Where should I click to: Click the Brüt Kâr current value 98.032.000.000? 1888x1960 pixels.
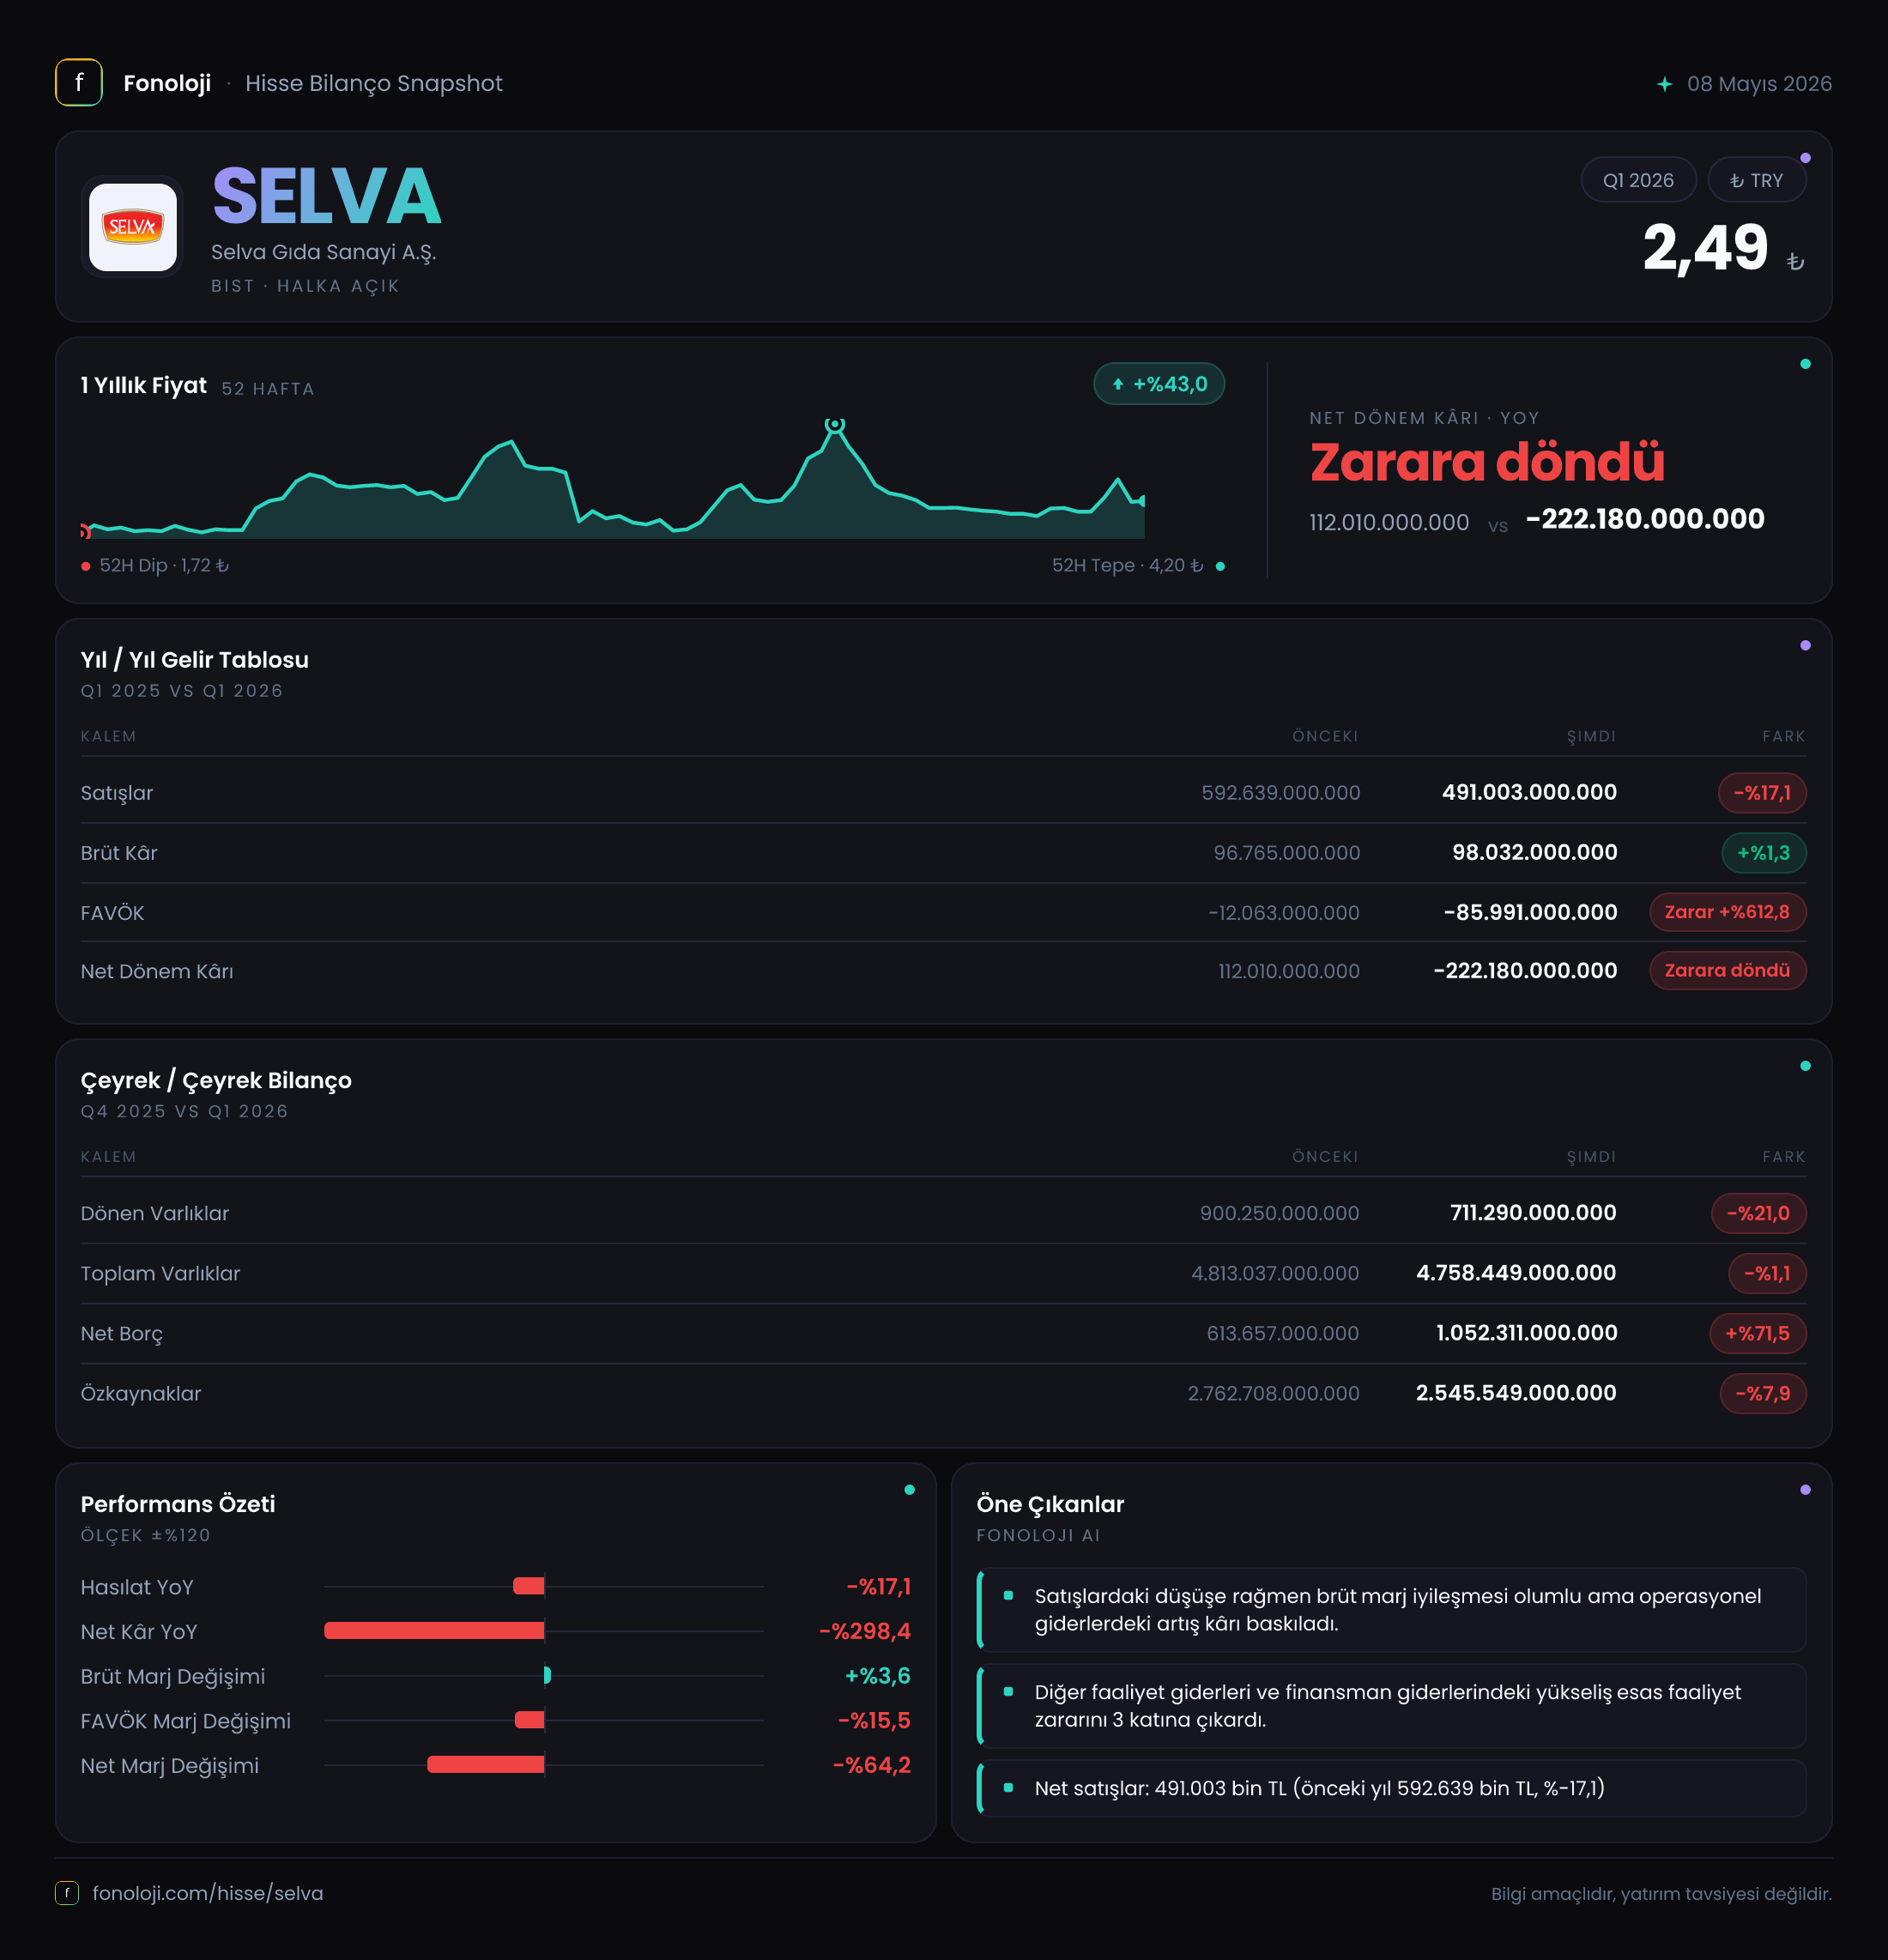(1534, 852)
